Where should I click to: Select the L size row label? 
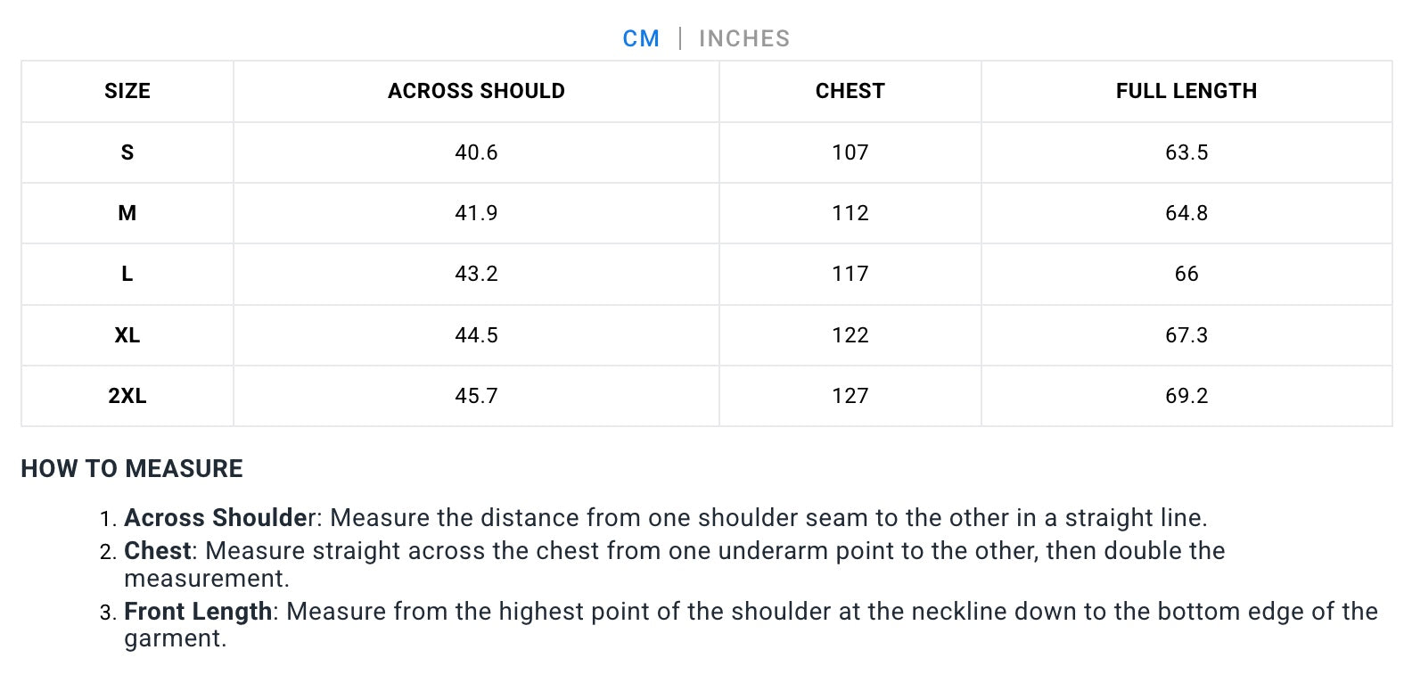(x=127, y=274)
